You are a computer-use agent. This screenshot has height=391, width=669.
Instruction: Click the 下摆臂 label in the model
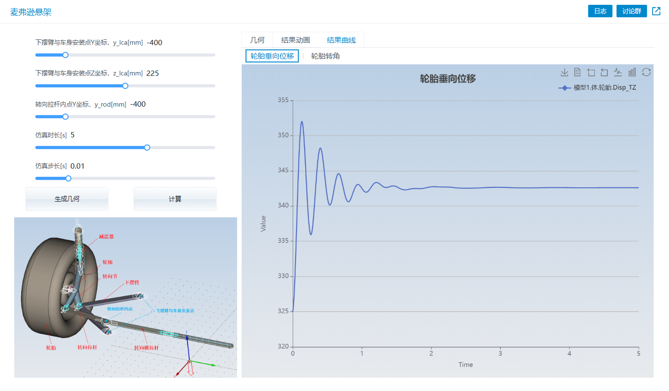coord(132,282)
